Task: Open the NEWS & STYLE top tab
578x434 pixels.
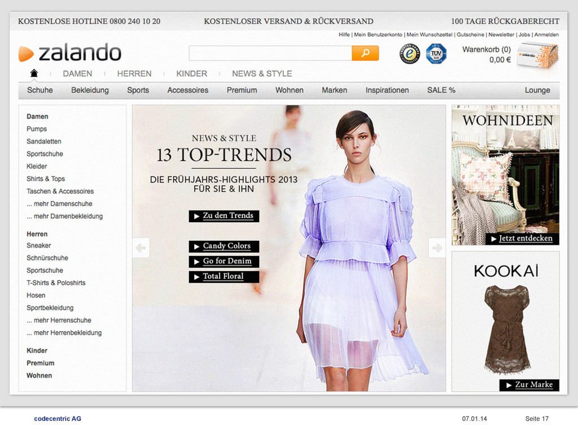Action: pyautogui.click(x=262, y=74)
